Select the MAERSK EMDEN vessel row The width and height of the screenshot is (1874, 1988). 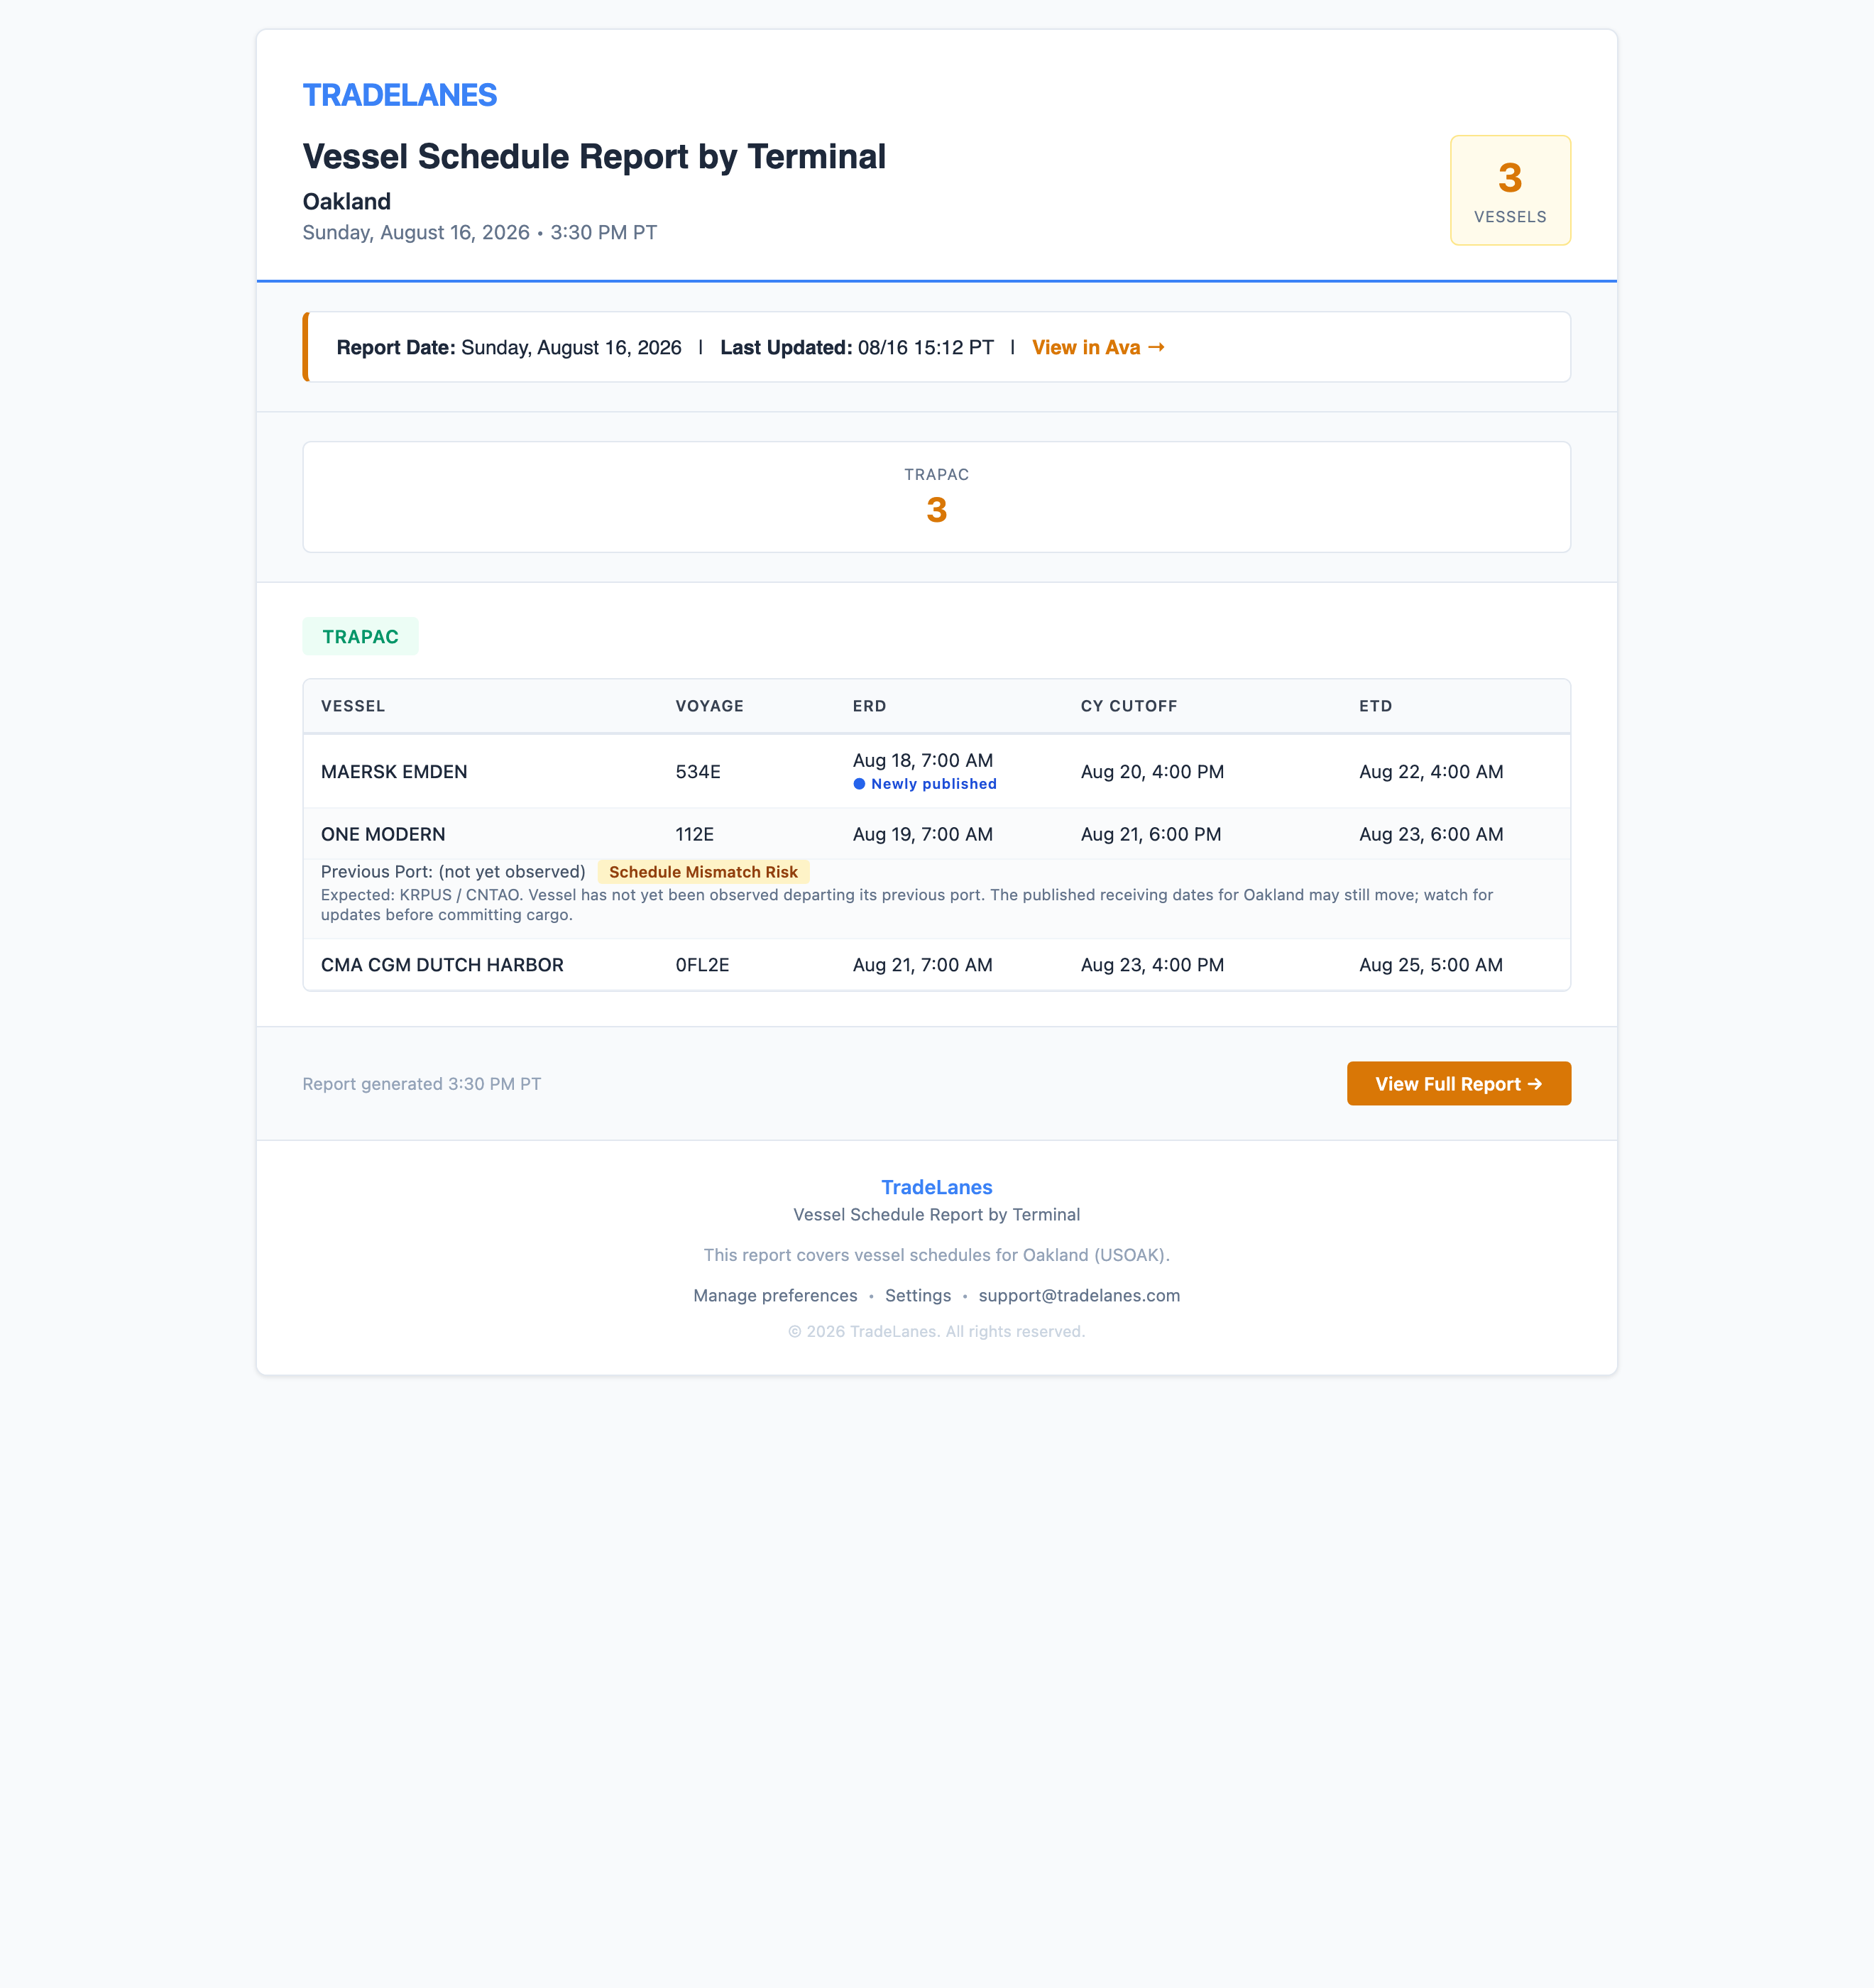936,771
